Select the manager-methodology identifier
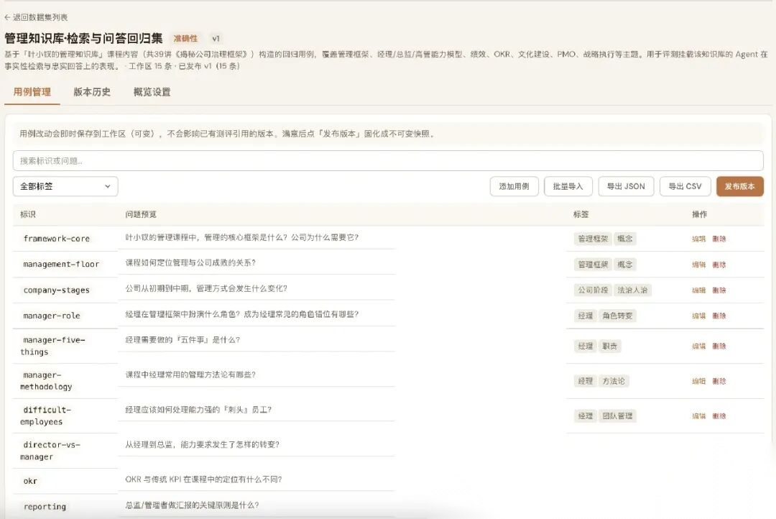 click(x=46, y=381)
